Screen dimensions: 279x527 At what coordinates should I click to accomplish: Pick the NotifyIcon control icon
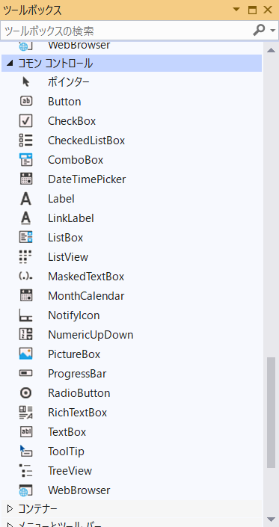26,315
